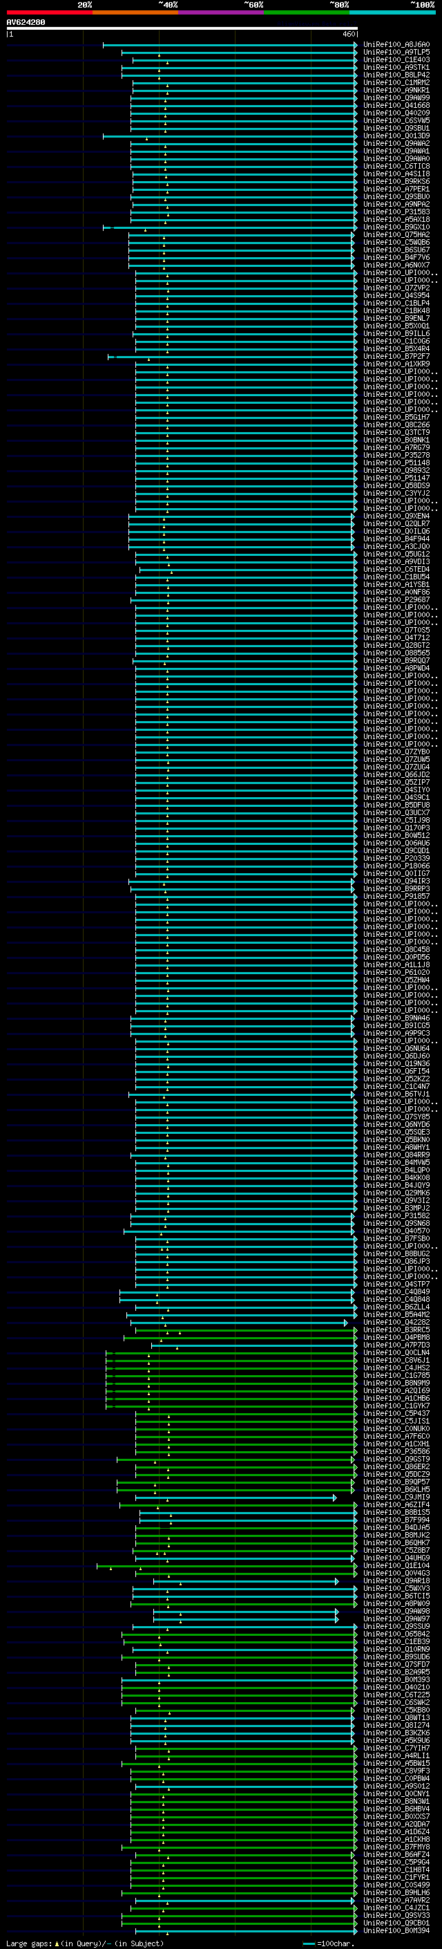Select hit label UniRef100_Q9AR18
This screenshot has height=1949, width=442.
coord(396,1580)
